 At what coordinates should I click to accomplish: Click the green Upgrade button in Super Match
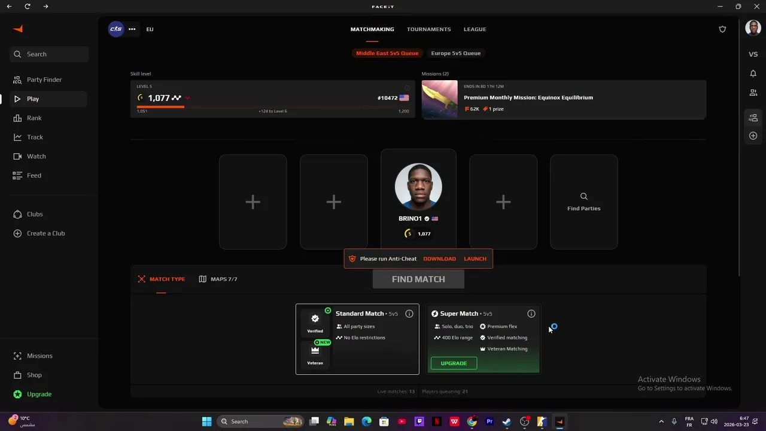[x=454, y=363]
